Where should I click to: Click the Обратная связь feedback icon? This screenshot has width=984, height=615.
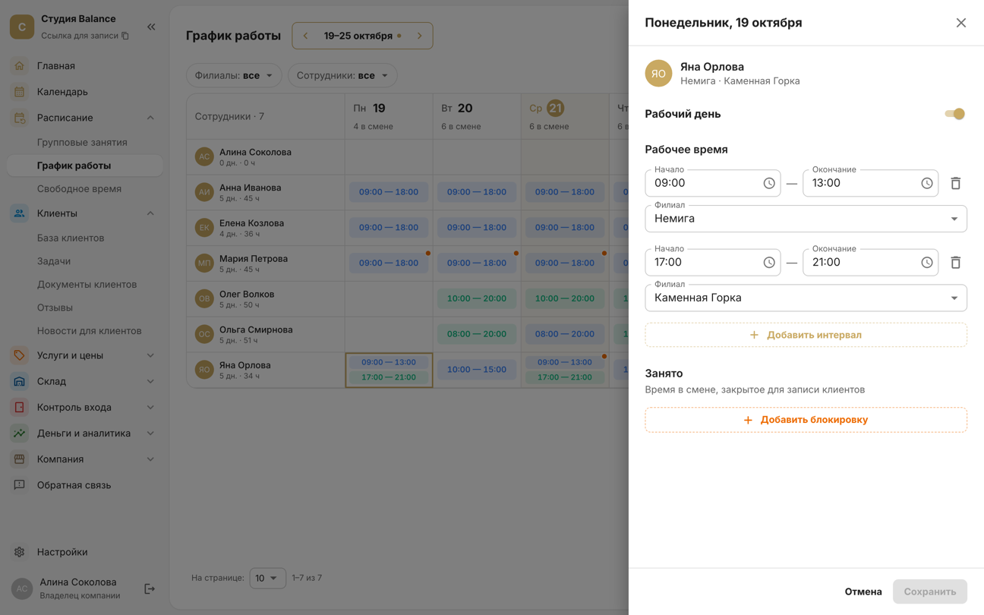pos(20,485)
